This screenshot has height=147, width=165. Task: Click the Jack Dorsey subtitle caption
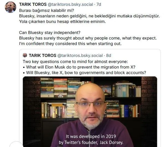(x=91, y=140)
